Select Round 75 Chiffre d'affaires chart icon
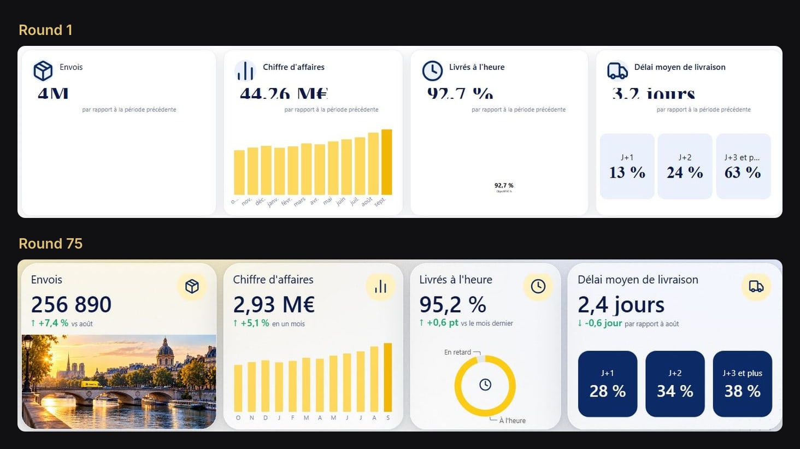The width and height of the screenshot is (800, 449). (380, 286)
